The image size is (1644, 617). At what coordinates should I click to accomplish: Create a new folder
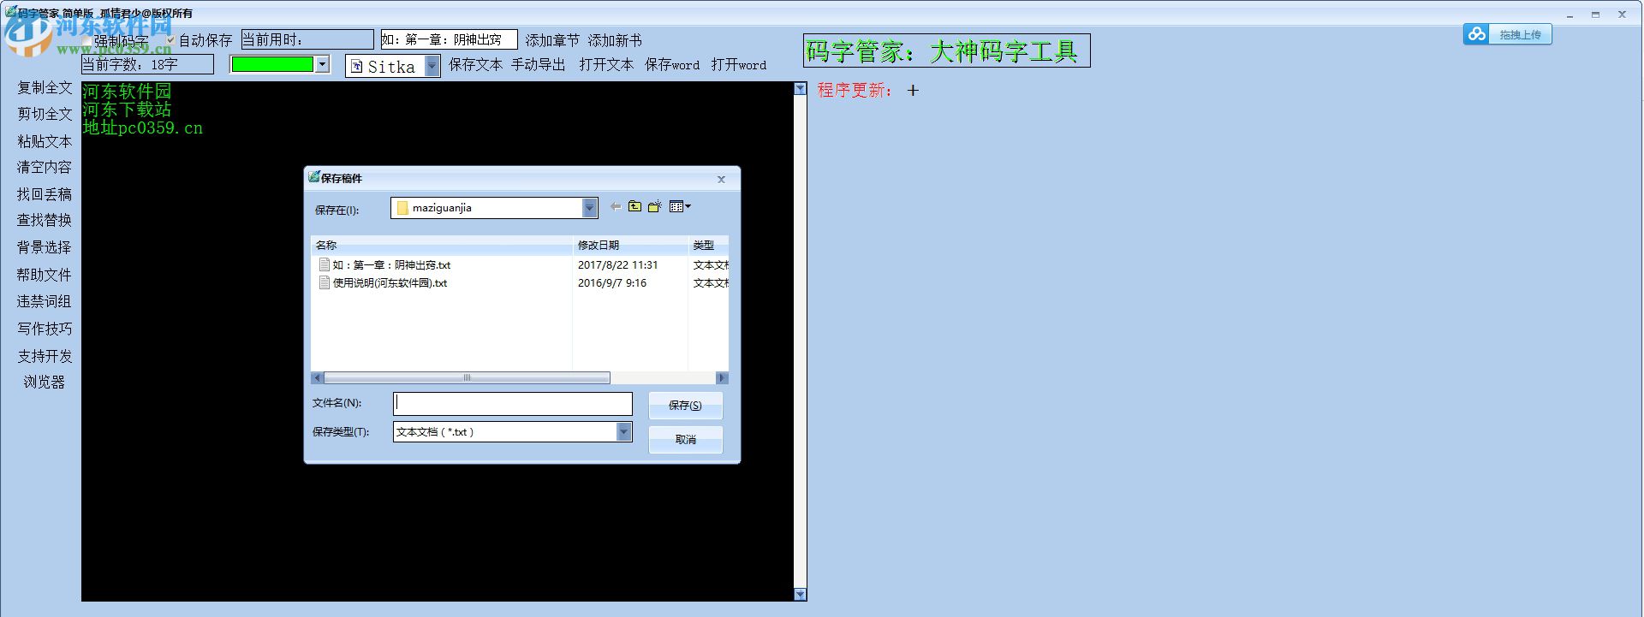coord(655,206)
